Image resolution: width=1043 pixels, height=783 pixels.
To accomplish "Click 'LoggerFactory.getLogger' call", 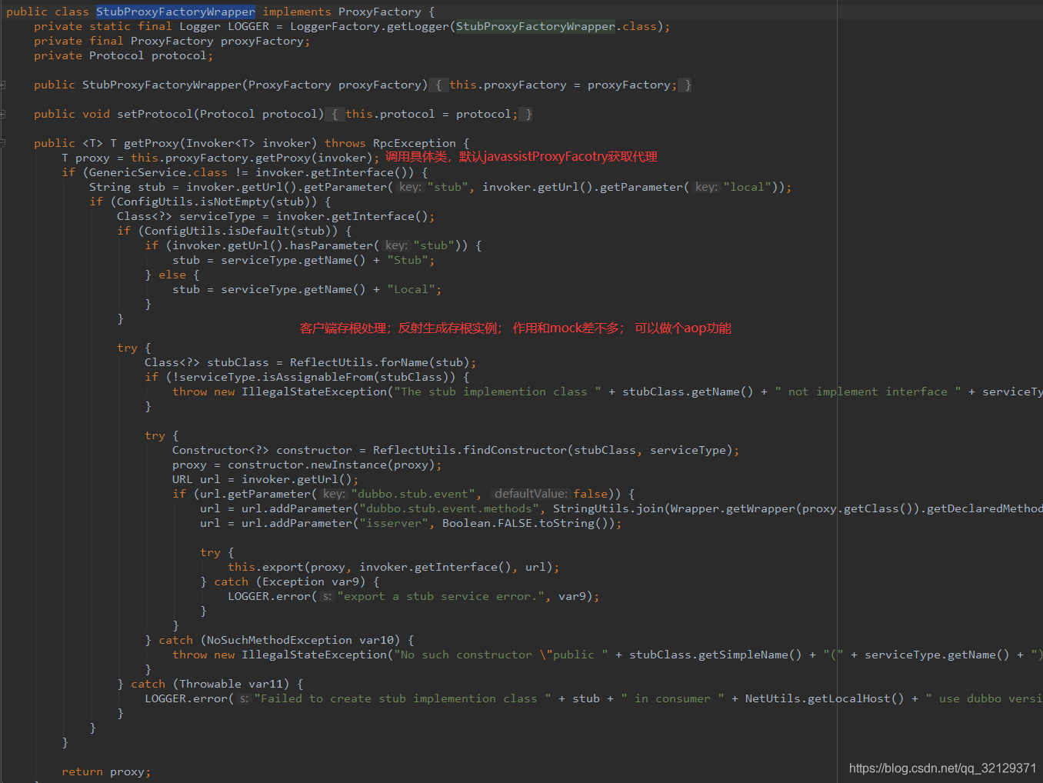I will 369,26.
